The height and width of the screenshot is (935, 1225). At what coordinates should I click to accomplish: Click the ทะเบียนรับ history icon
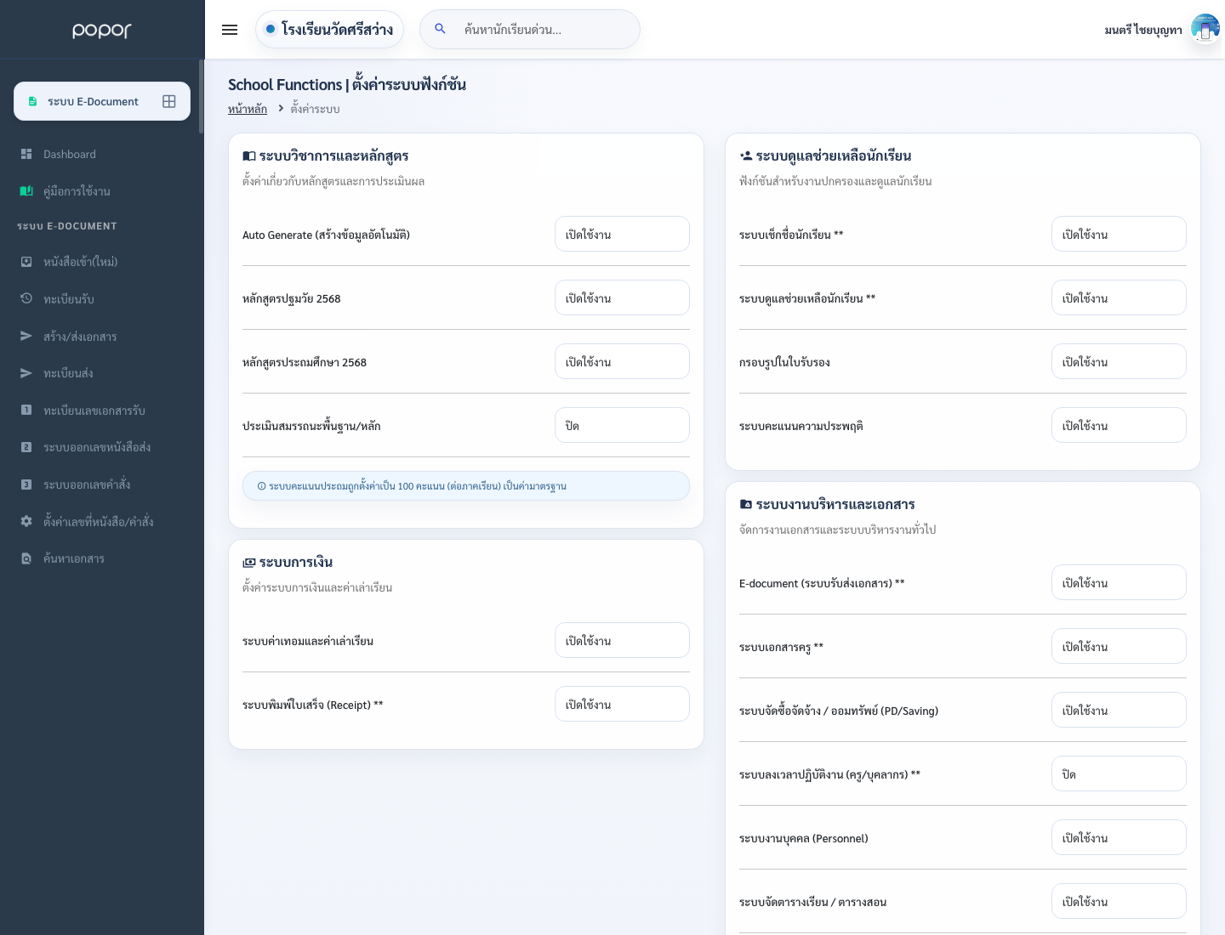click(26, 298)
